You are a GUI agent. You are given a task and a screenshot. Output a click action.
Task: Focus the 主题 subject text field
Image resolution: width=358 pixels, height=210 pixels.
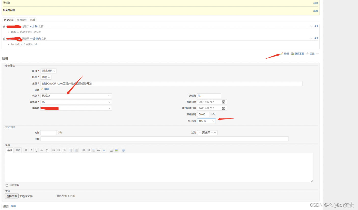point(171,83)
